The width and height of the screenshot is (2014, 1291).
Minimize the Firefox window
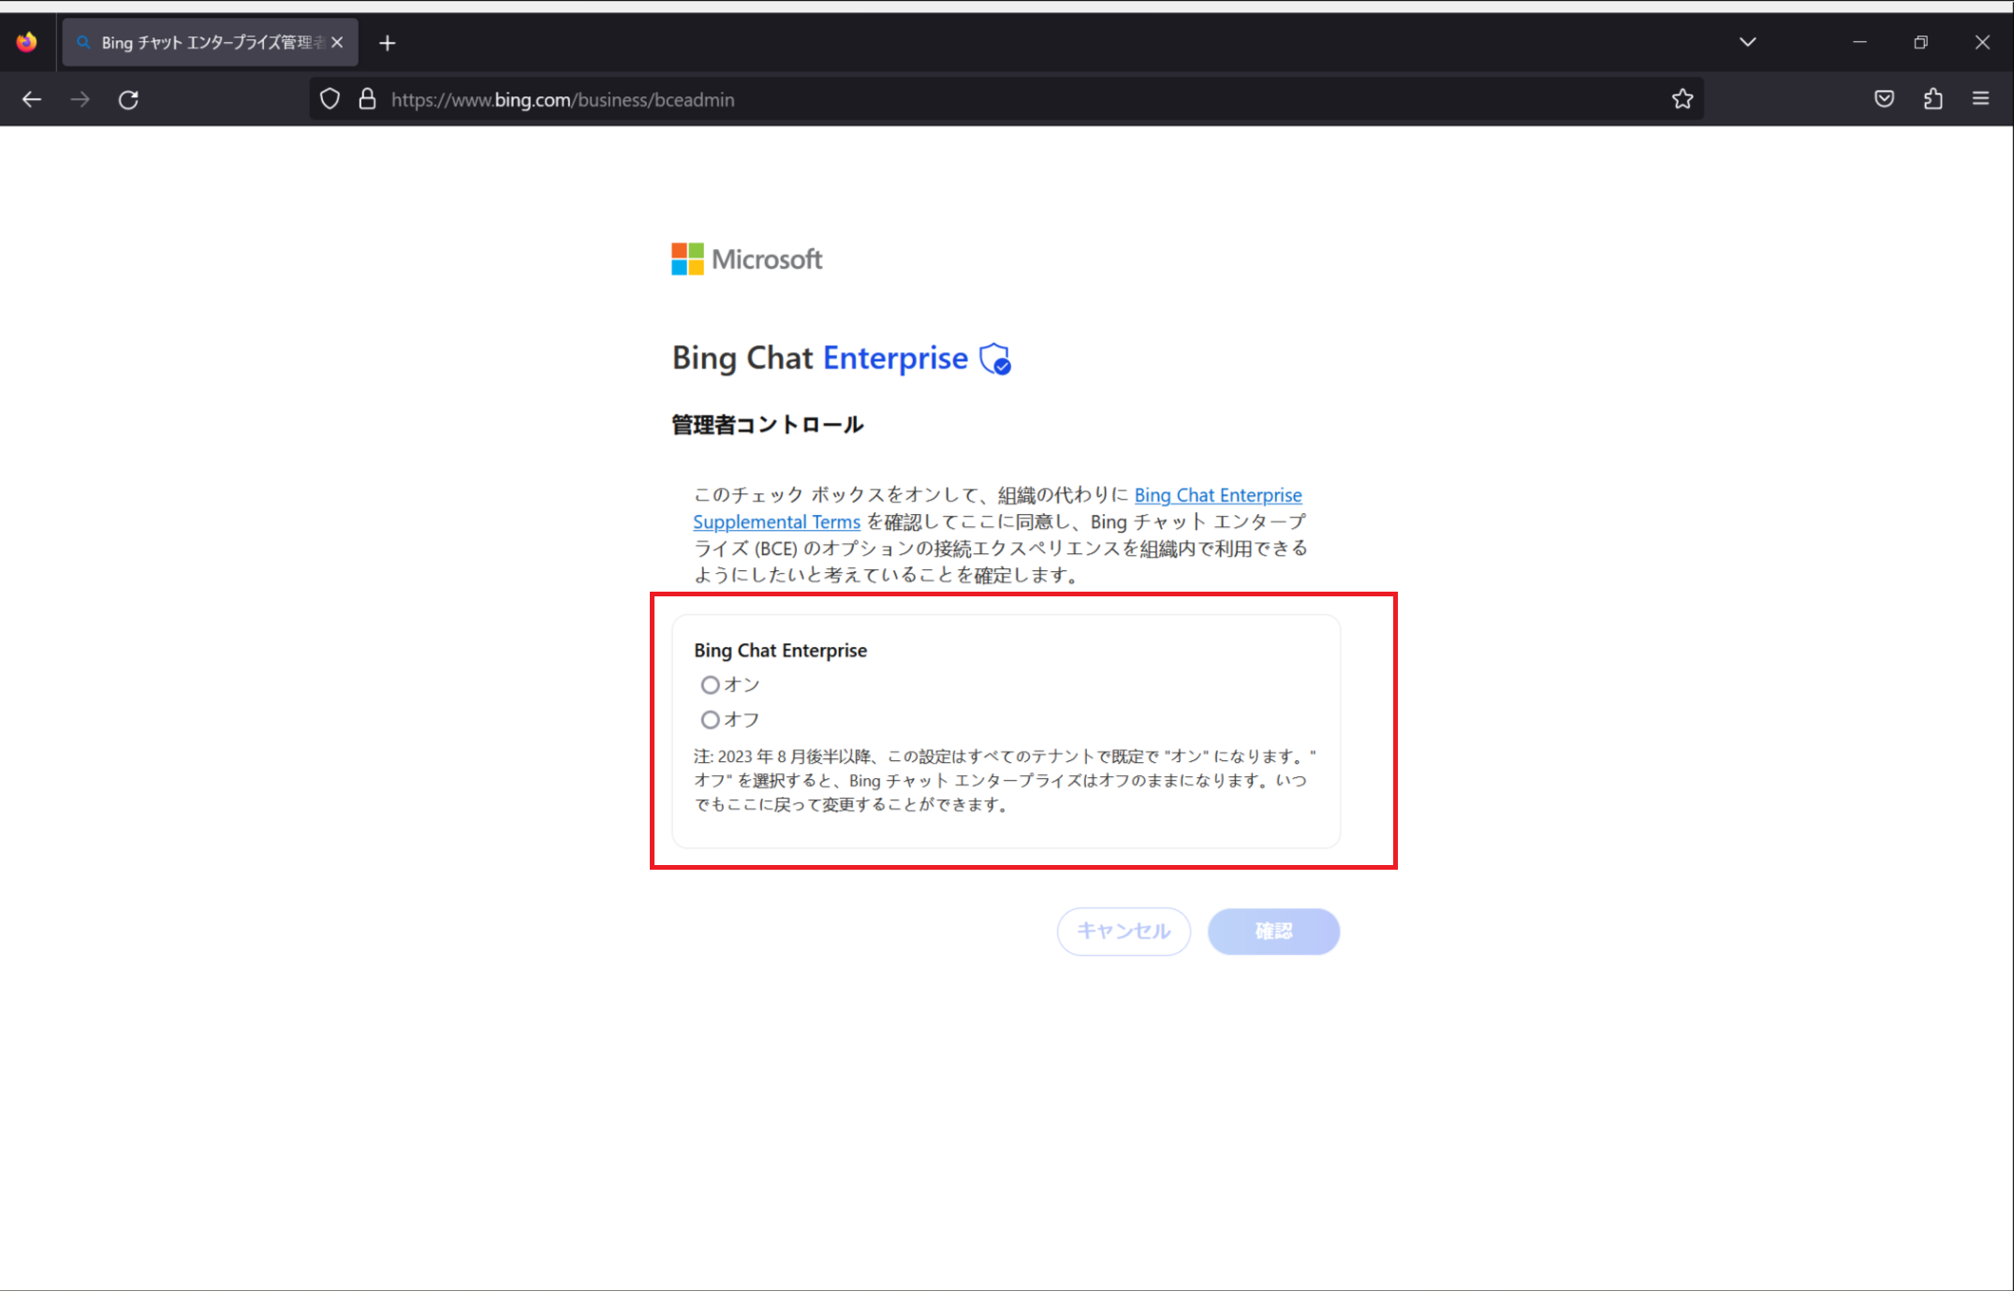1860,42
